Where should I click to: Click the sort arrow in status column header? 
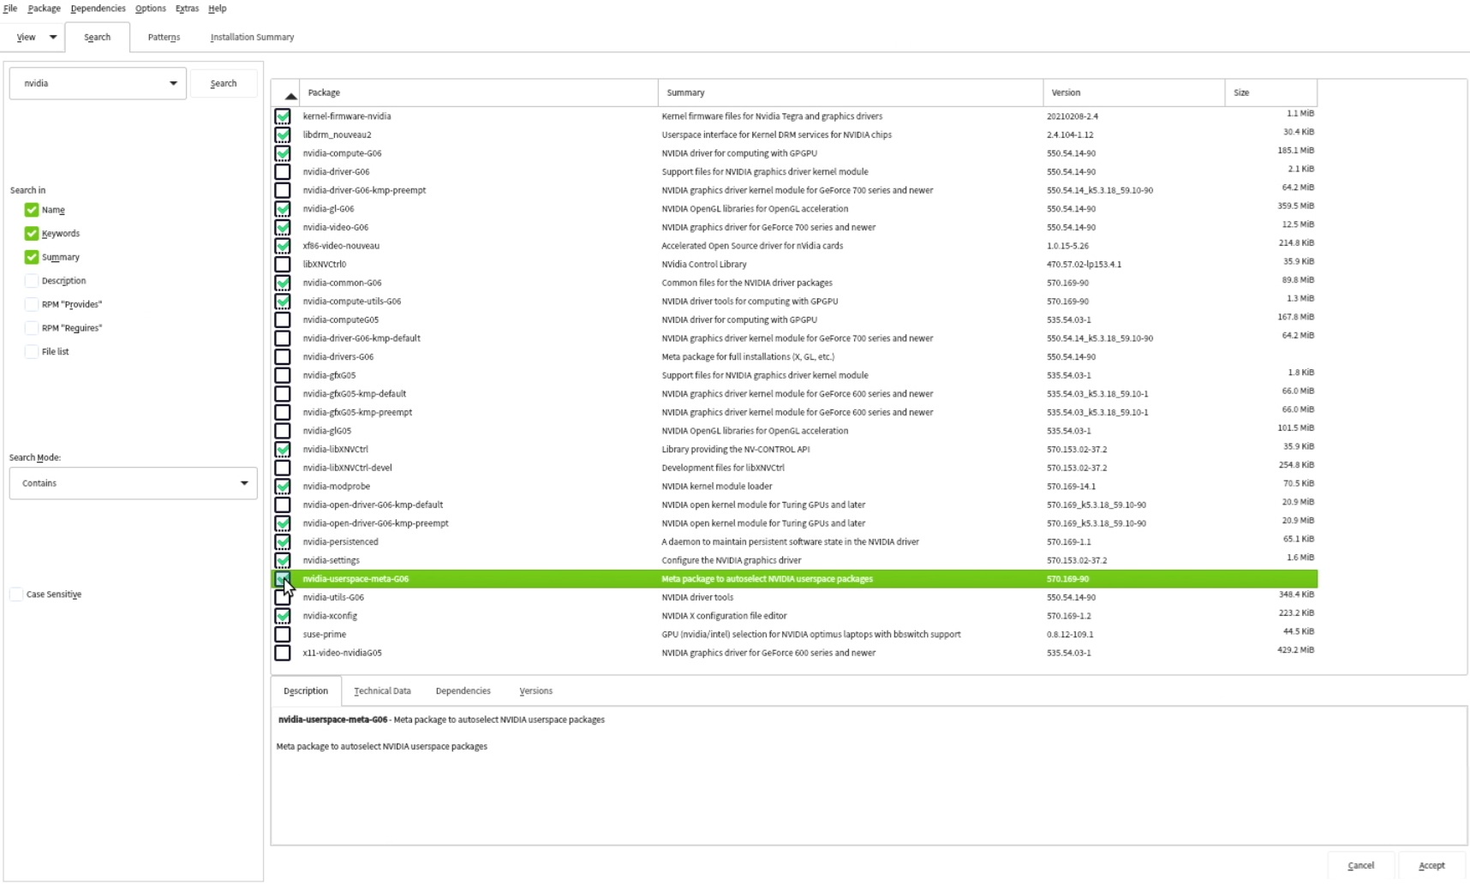[290, 95]
